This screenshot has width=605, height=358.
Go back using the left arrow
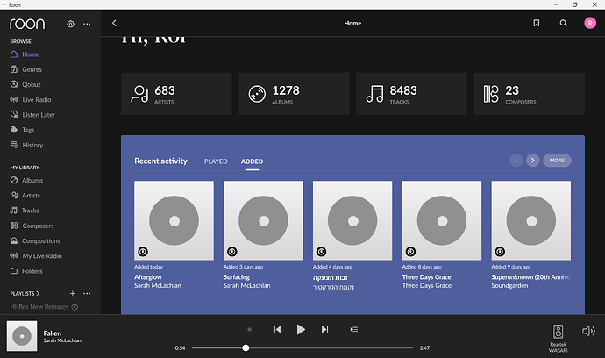click(x=114, y=24)
